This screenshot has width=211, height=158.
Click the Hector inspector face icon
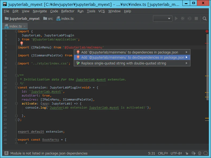click(200, 153)
